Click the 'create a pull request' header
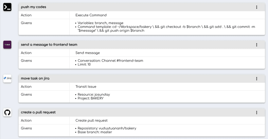The width and height of the screenshot is (268, 139). click(38, 112)
